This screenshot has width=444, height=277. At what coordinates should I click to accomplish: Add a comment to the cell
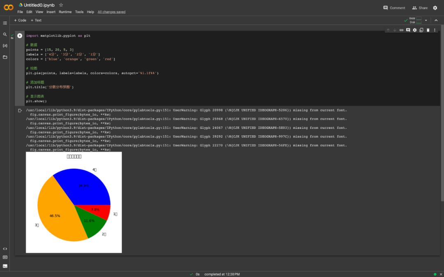pos(408,30)
